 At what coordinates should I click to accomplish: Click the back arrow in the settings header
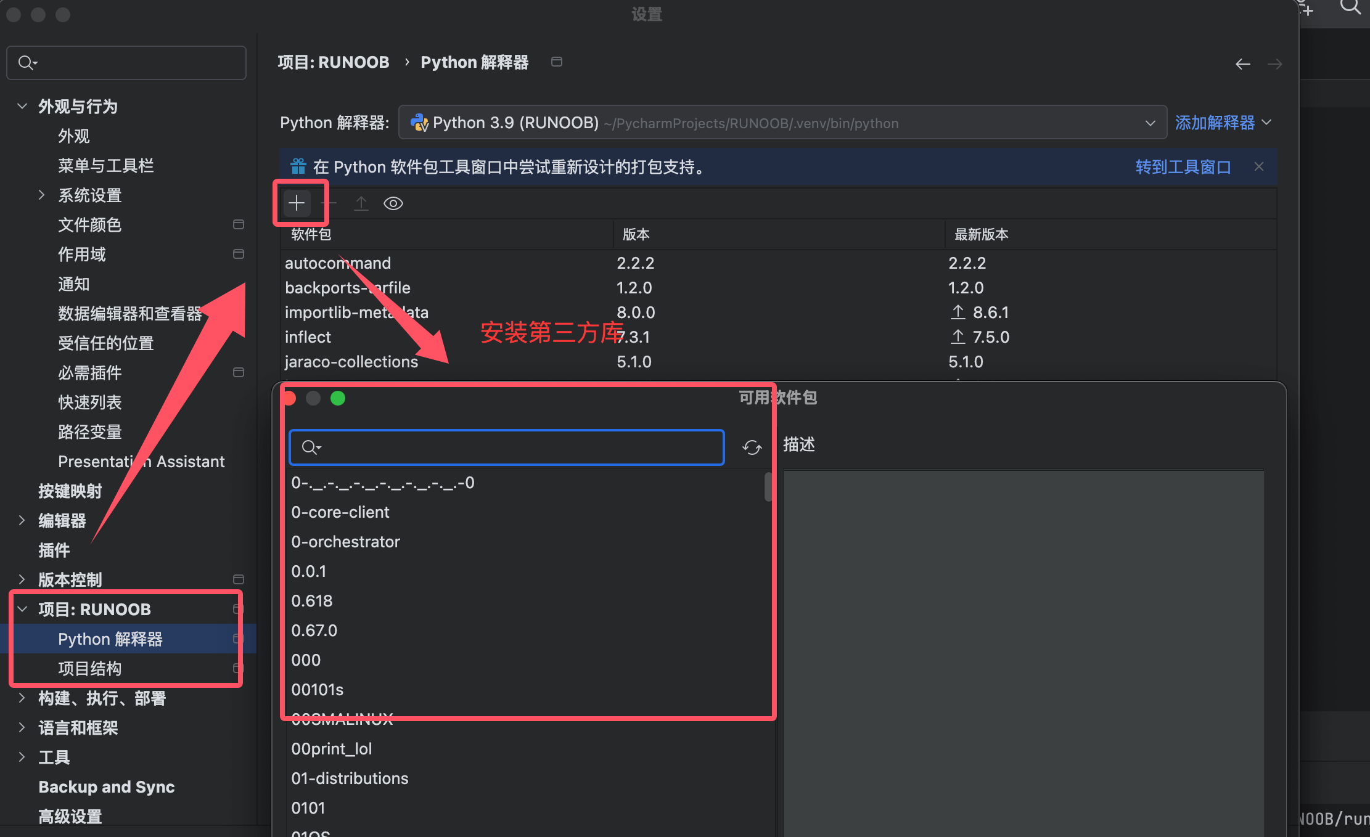1242,63
